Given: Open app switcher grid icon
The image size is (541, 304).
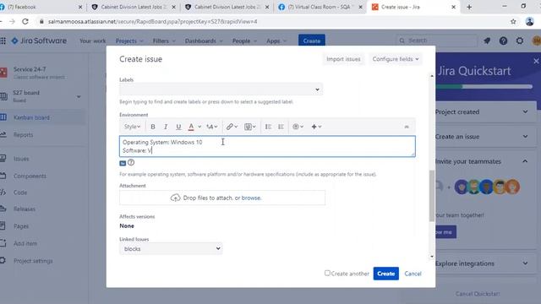Looking at the screenshot, I should pos(3,41).
